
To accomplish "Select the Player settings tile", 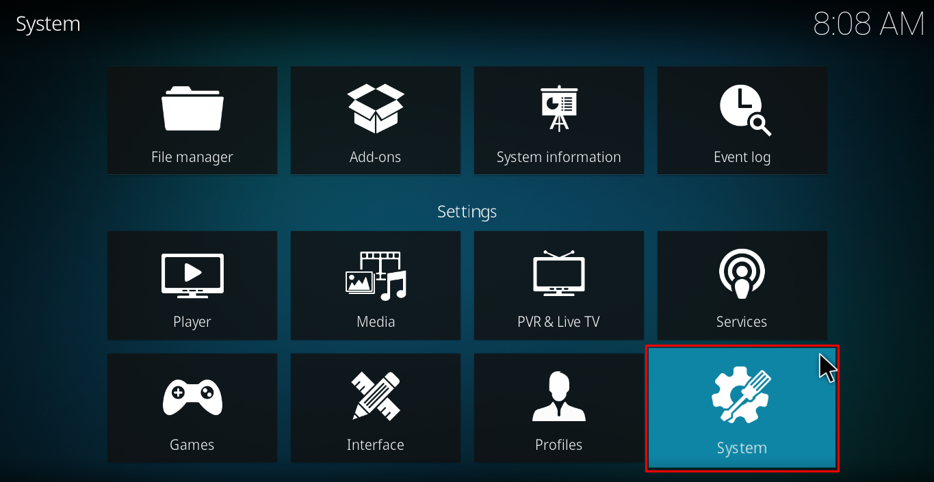I will (192, 285).
